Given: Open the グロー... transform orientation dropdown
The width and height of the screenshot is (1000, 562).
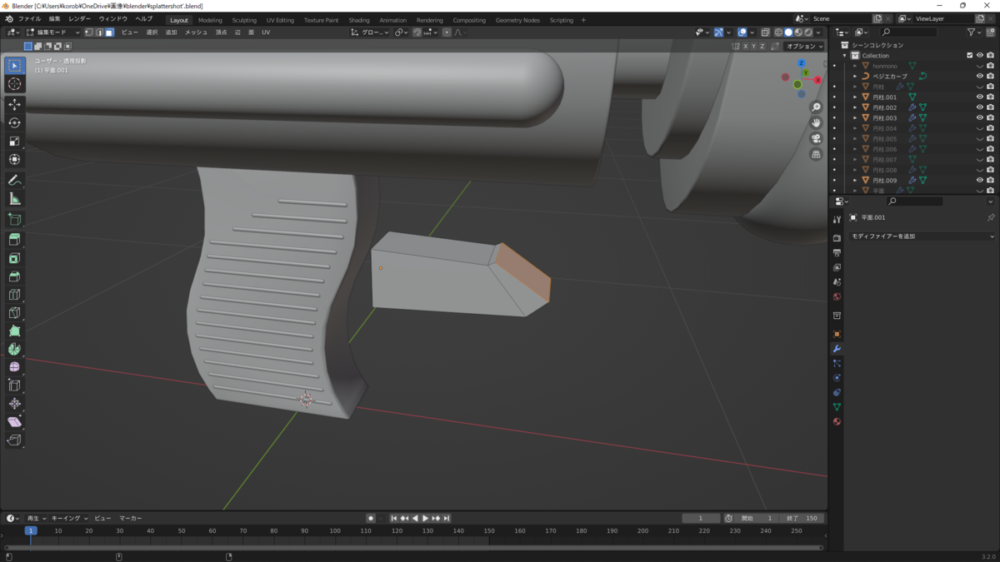Looking at the screenshot, I should (x=370, y=32).
